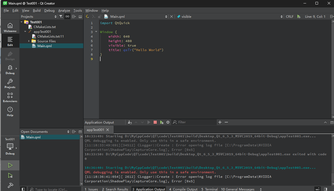Open the Issues pane
The image size is (334, 191).
[91, 189]
